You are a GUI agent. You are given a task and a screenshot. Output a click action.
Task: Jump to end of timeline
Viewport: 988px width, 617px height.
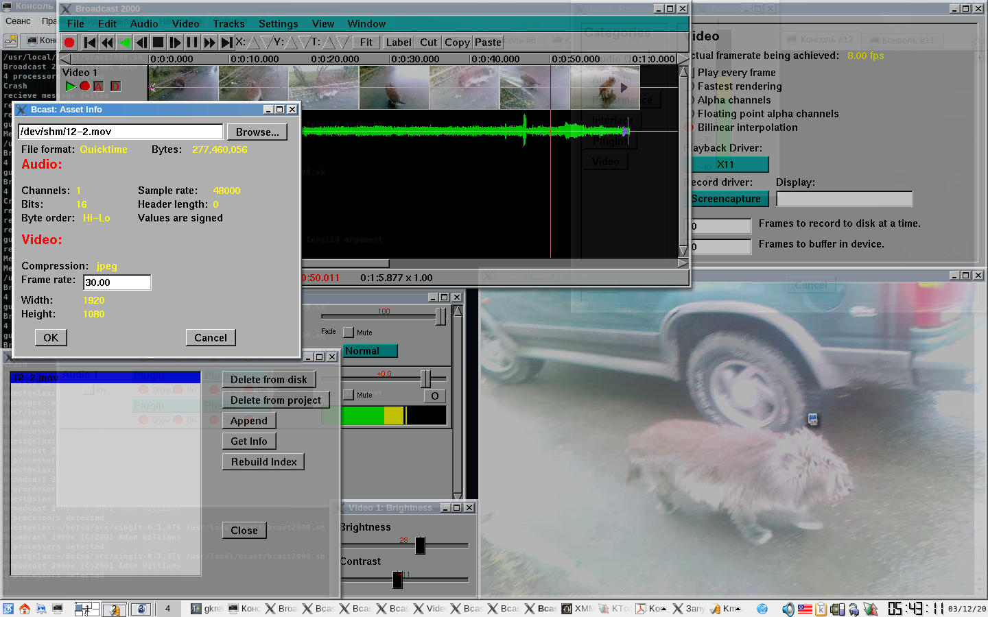point(226,43)
